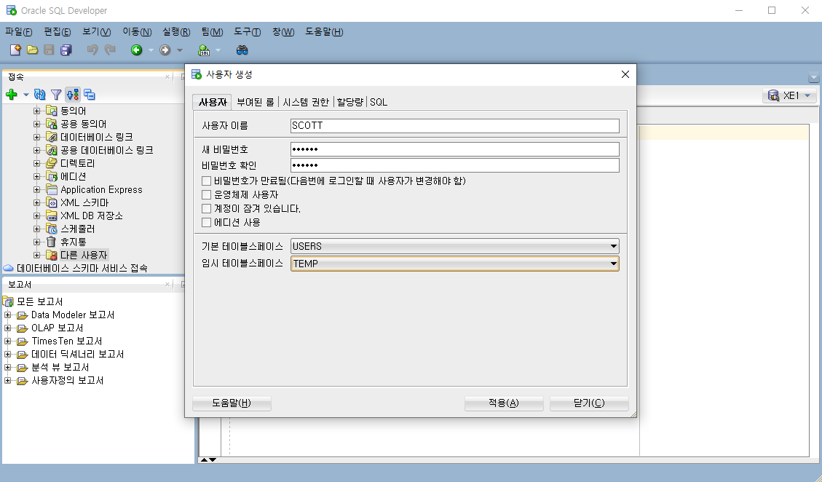Viewport: 822px width, 482px height.
Task: Select the 휴지통 trash icon in the tree
Action: pos(52,242)
